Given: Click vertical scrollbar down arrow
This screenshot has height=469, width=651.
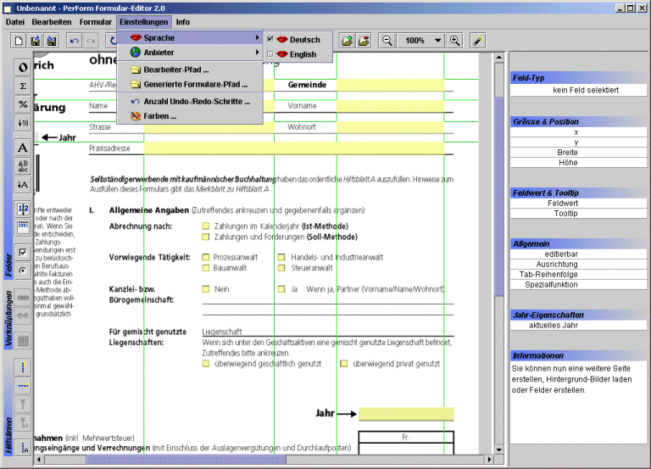Looking at the screenshot, I should pos(499,449).
